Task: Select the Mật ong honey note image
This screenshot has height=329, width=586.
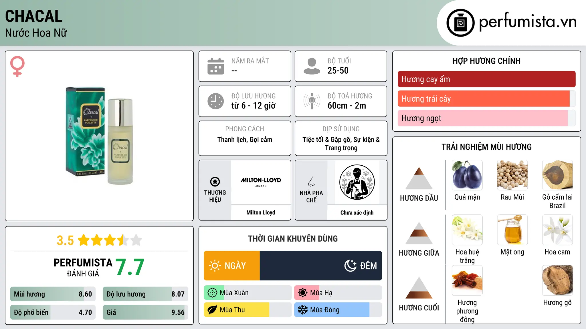Action: point(512,230)
